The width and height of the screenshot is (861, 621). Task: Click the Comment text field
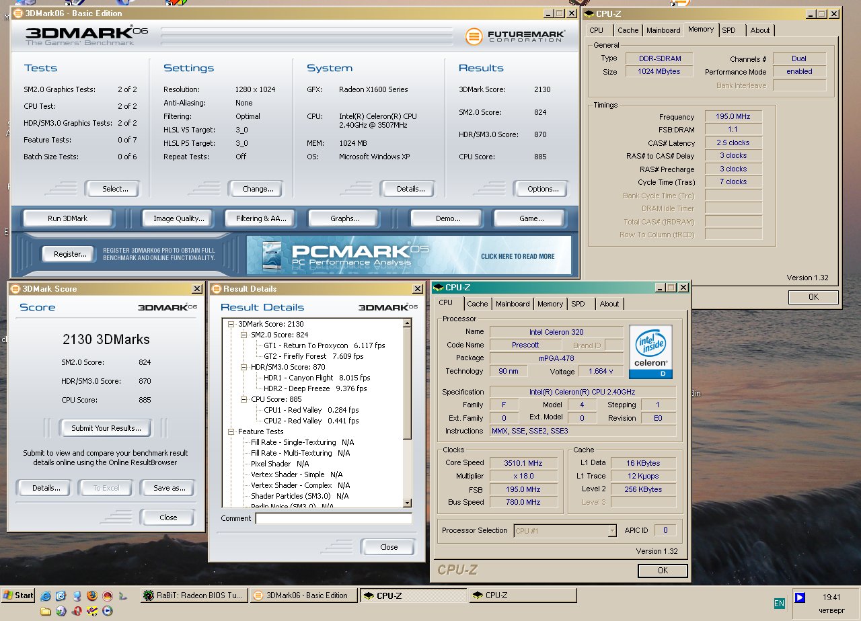pos(333,518)
